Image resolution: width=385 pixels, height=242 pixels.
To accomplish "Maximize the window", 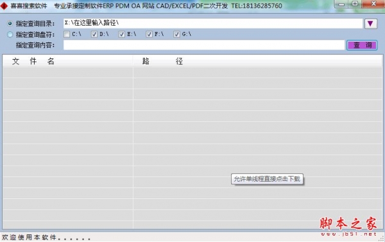I will click(x=355, y=4).
